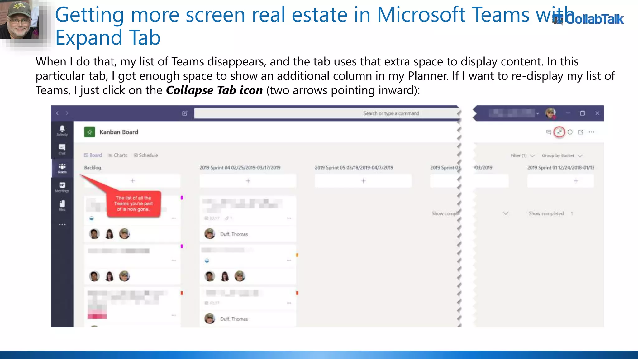Screen dimensions: 638x359
Task: Click the Collapse Tab icon with inward arrows
Action: [559, 132]
